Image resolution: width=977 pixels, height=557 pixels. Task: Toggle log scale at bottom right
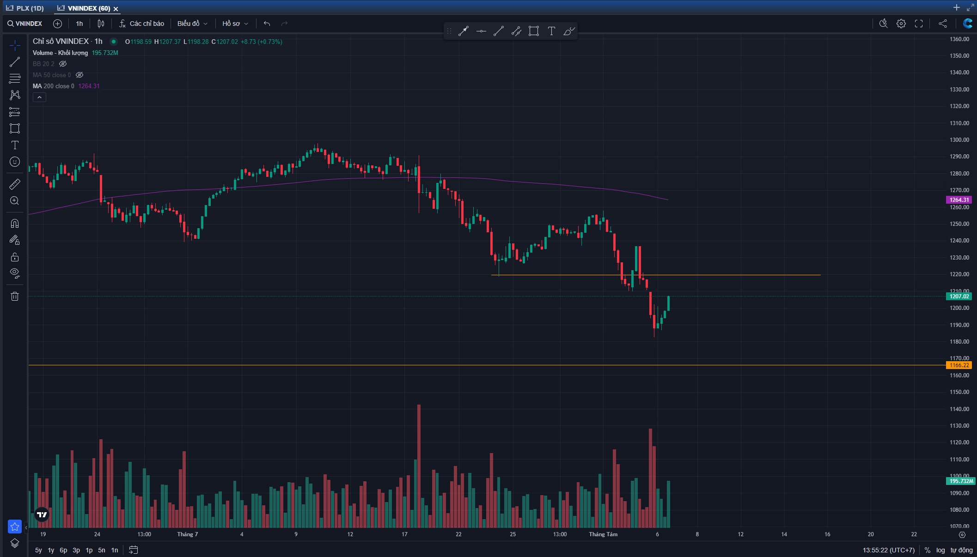pos(940,550)
